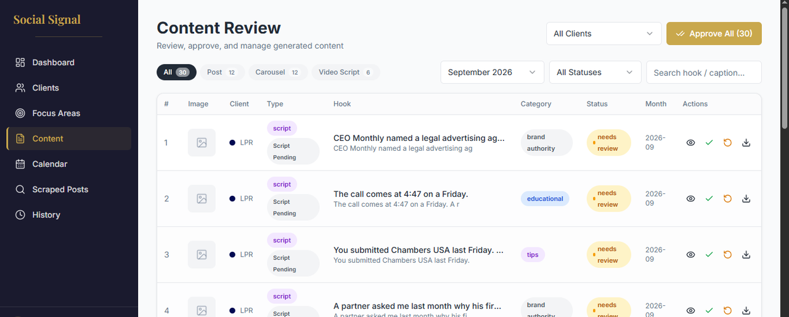789x317 pixels.
Task: Click the tips category tag
Action: 533,255
